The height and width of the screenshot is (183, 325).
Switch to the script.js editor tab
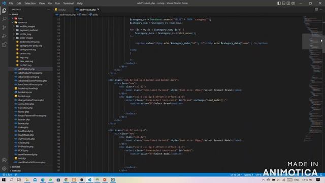[62, 10]
